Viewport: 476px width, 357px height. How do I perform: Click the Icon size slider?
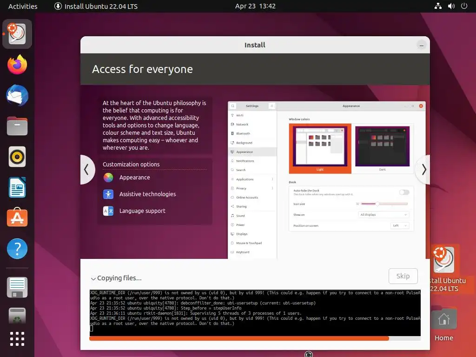coord(384,204)
